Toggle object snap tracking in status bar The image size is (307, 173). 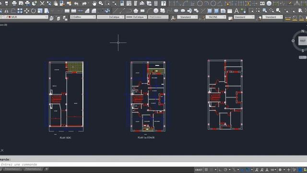pyautogui.click(x=243, y=170)
